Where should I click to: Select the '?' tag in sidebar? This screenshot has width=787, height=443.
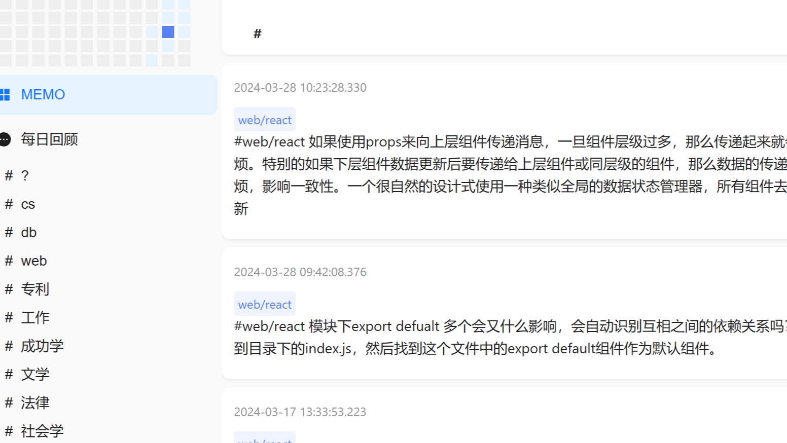(25, 176)
